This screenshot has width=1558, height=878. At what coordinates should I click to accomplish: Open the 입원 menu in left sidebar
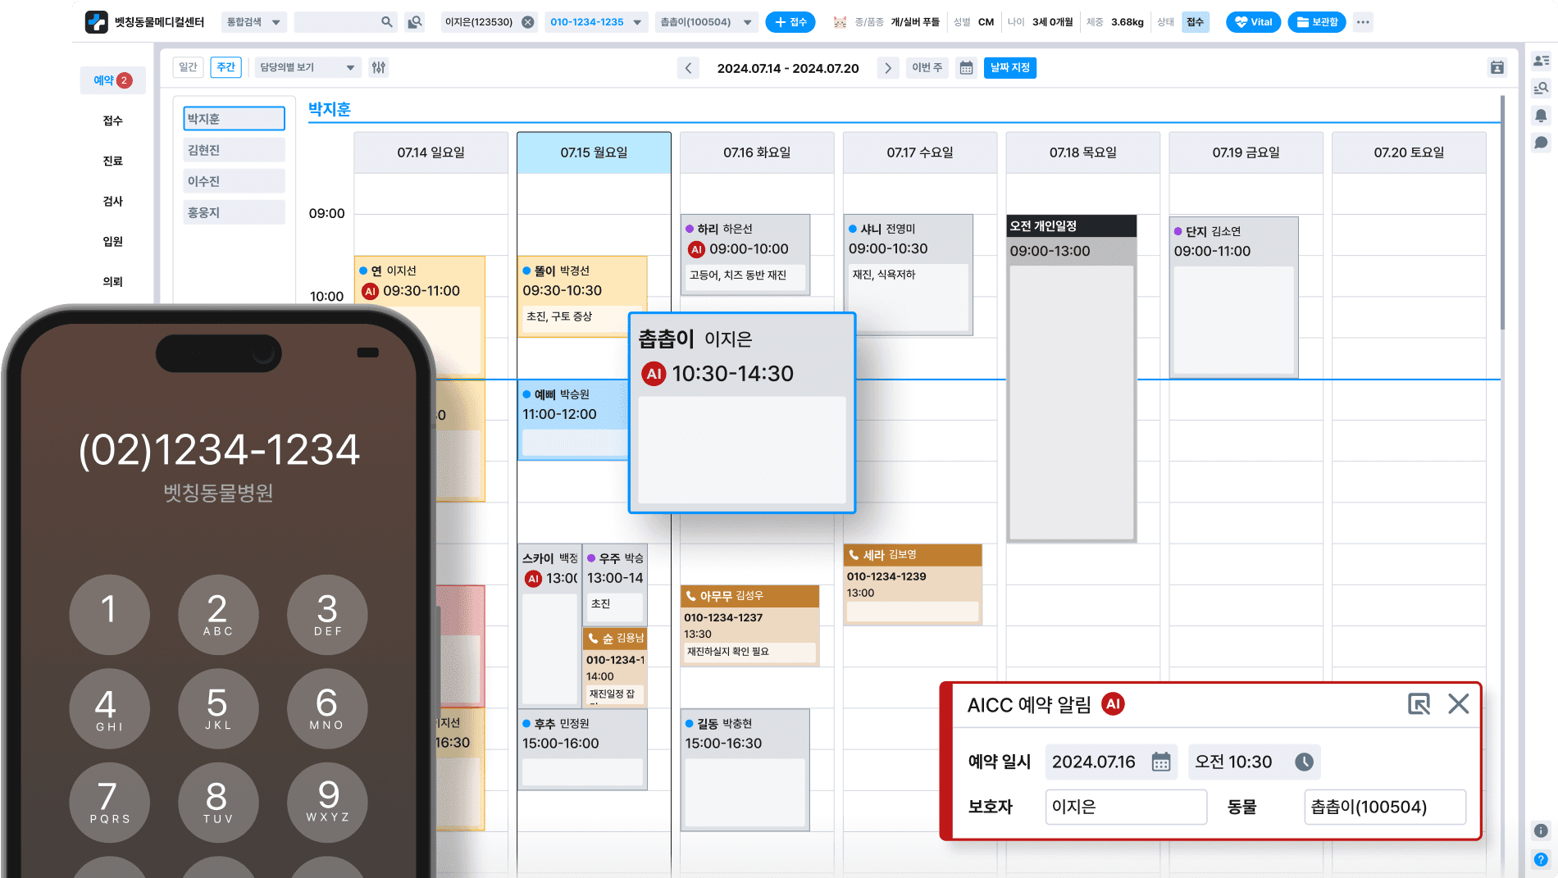[x=112, y=241]
